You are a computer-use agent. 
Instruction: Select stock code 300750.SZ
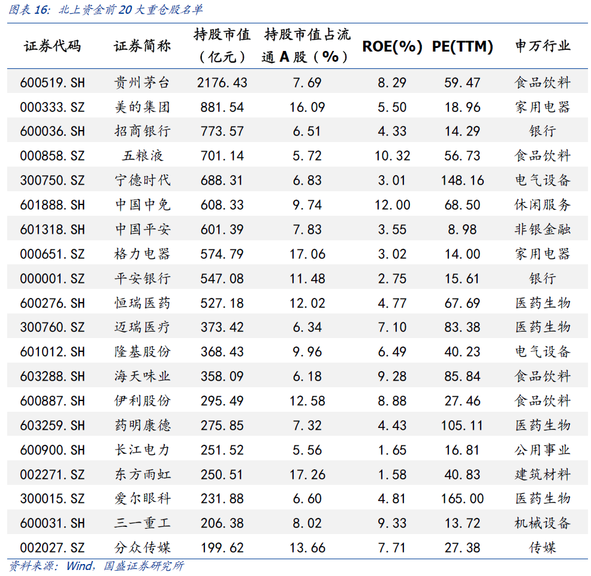click(x=52, y=180)
